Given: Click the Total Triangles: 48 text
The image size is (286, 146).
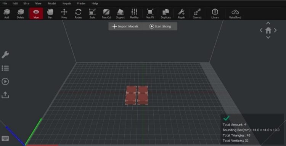Looking at the screenshot, I should tap(236, 135).
